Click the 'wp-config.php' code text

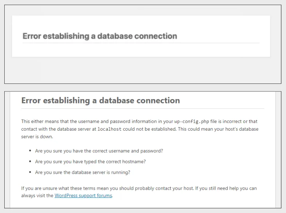pyautogui.click(x=192, y=121)
